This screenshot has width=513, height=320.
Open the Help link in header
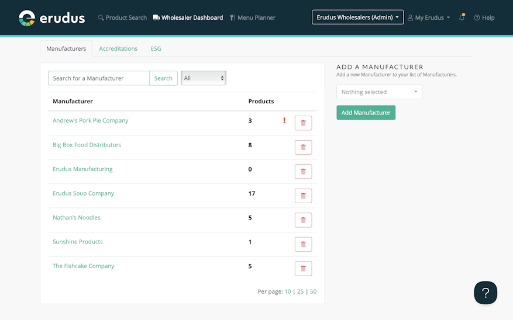484,18
